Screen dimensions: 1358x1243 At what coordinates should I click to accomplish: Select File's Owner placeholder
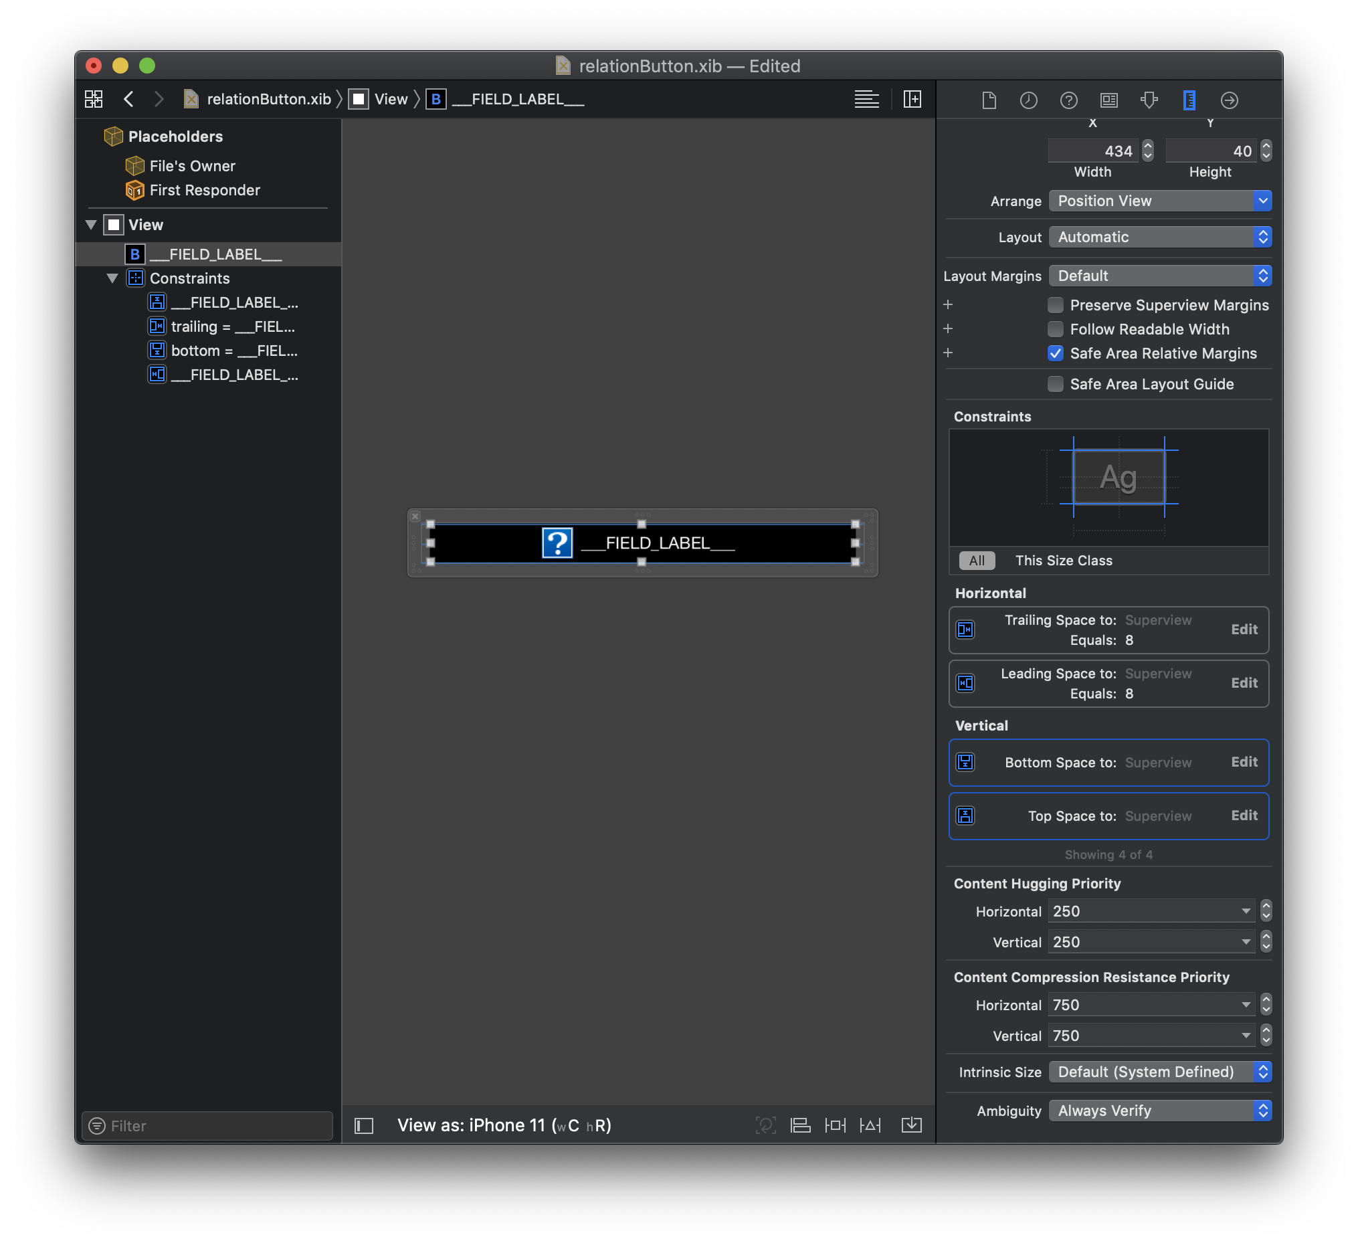[x=181, y=166]
